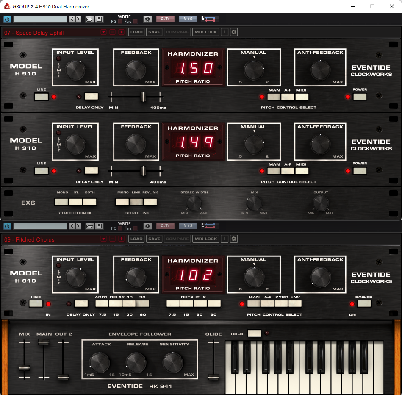
Task: Click the delay slider handle on first H910 unit
Action: (143, 97)
